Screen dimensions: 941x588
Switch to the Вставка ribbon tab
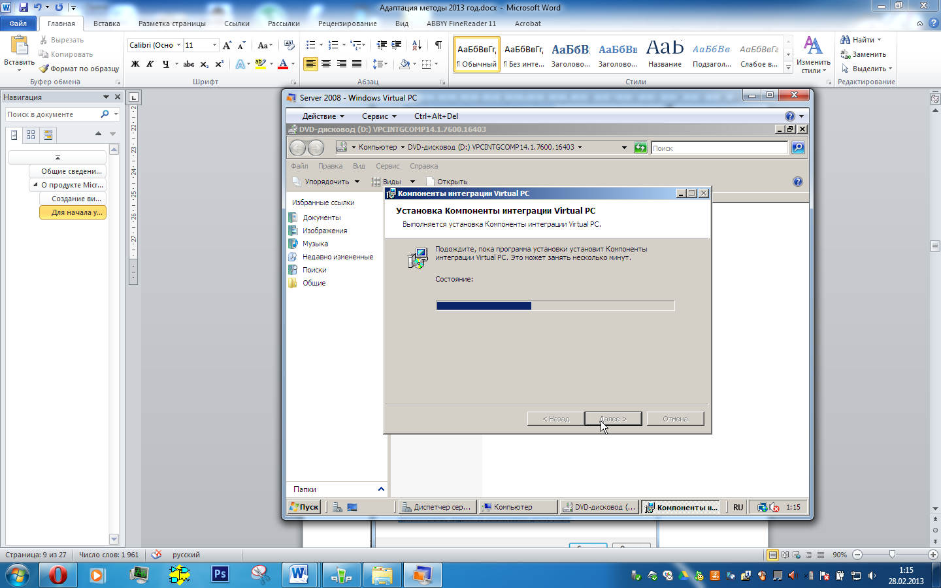(107, 24)
